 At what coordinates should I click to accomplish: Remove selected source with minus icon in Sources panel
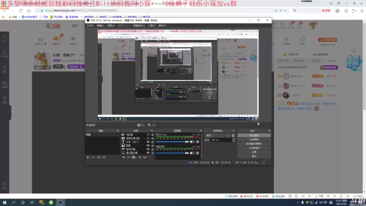pos(129,157)
